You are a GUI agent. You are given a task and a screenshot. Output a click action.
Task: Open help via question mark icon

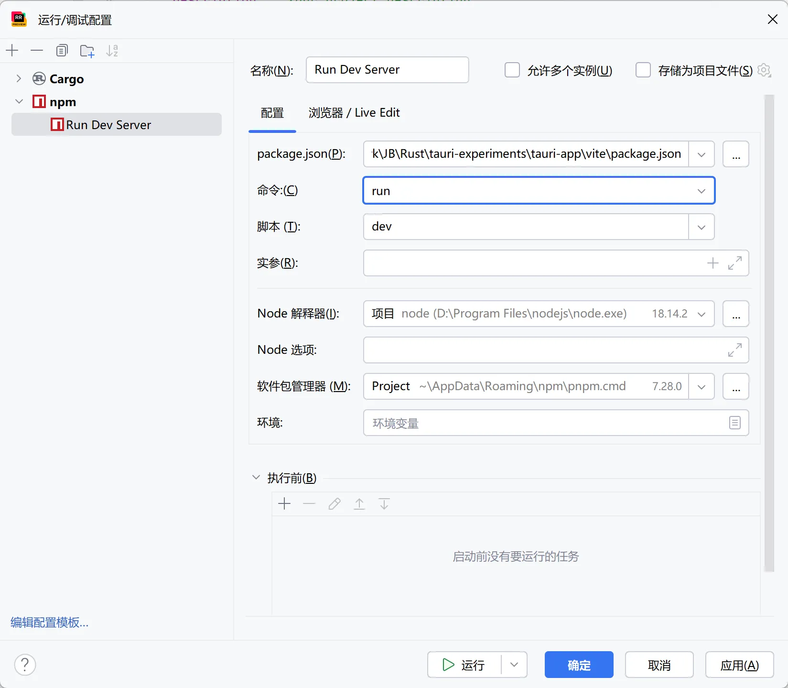pyautogui.click(x=25, y=665)
